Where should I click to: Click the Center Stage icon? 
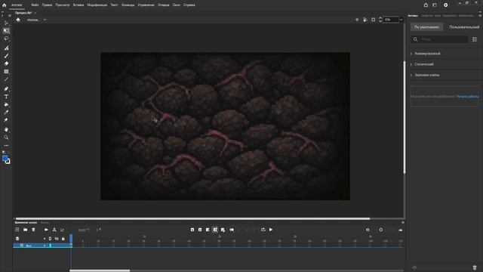click(357, 20)
